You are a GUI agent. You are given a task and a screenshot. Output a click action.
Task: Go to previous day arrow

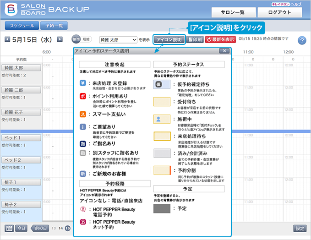click(x=7, y=39)
